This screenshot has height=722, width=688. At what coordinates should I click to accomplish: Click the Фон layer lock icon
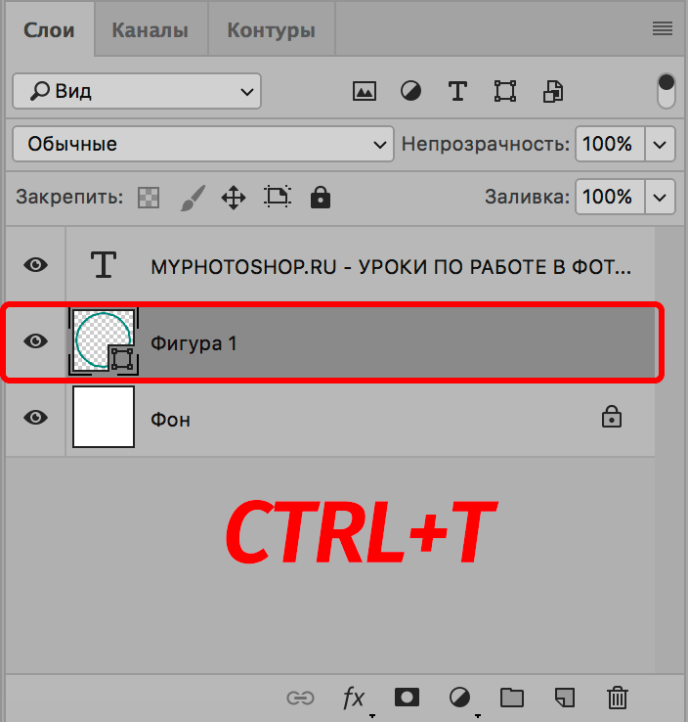coord(612,417)
